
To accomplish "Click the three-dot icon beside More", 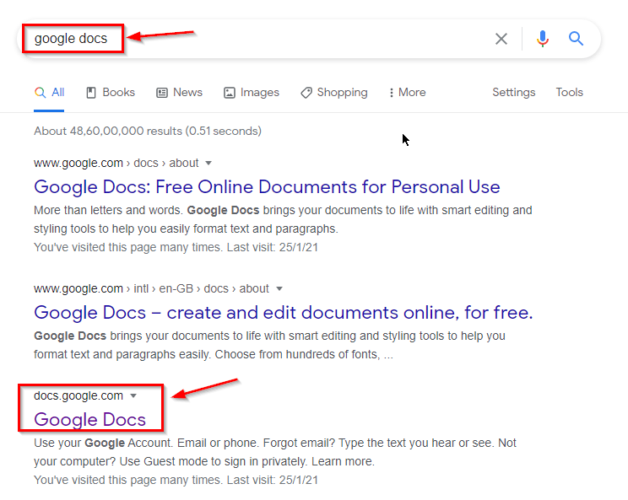I will click(x=392, y=93).
